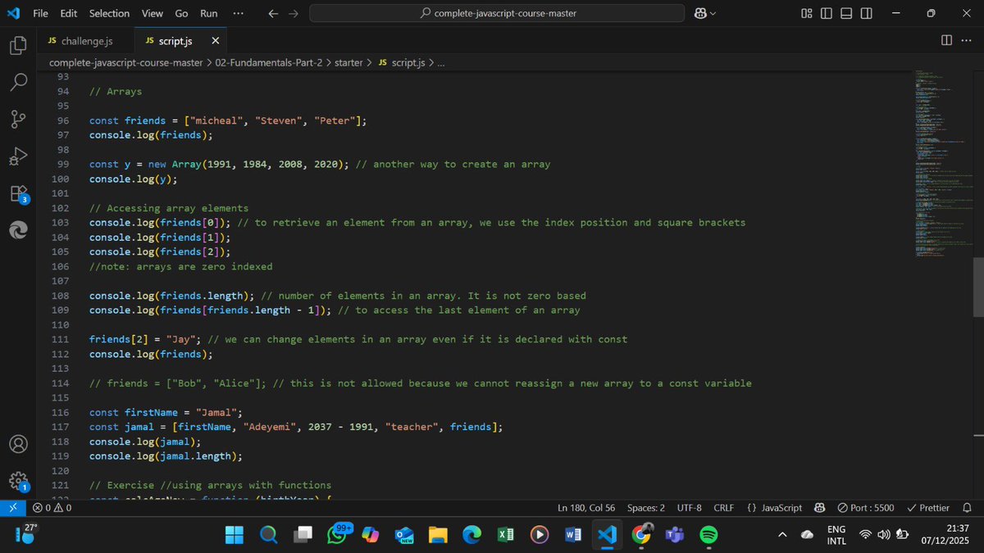Click "//note: arrays are zero indexed" comment
Image resolution: width=984 pixels, height=553 pixels.
pos(180,266)
